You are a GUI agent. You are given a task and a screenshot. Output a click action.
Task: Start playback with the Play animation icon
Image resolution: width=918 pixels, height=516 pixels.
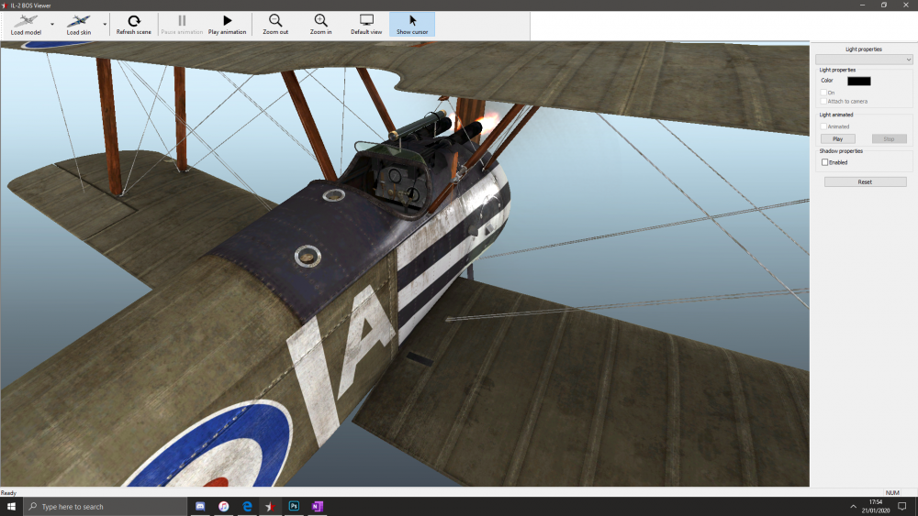pos(227,21)
